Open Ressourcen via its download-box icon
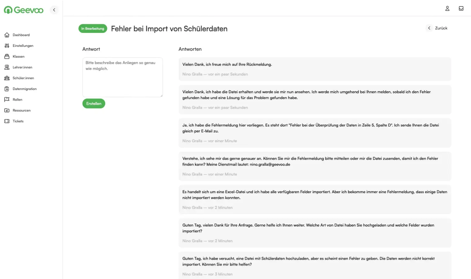Screen dimensions: 471x279 pos(7,110)
